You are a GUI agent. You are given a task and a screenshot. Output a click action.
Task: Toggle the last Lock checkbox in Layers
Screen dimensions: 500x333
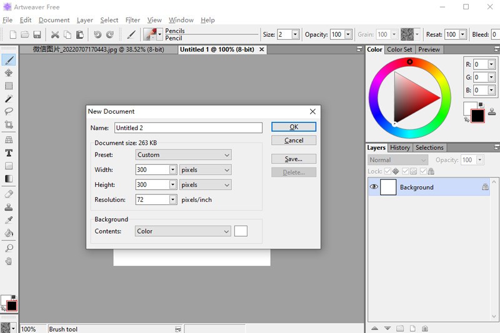(x=424, y=171)
